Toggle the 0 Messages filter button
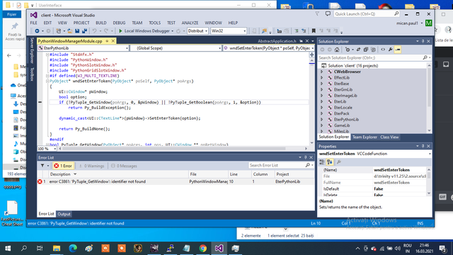453x255 pixels. pyautogui.click(x=125, y=166)
